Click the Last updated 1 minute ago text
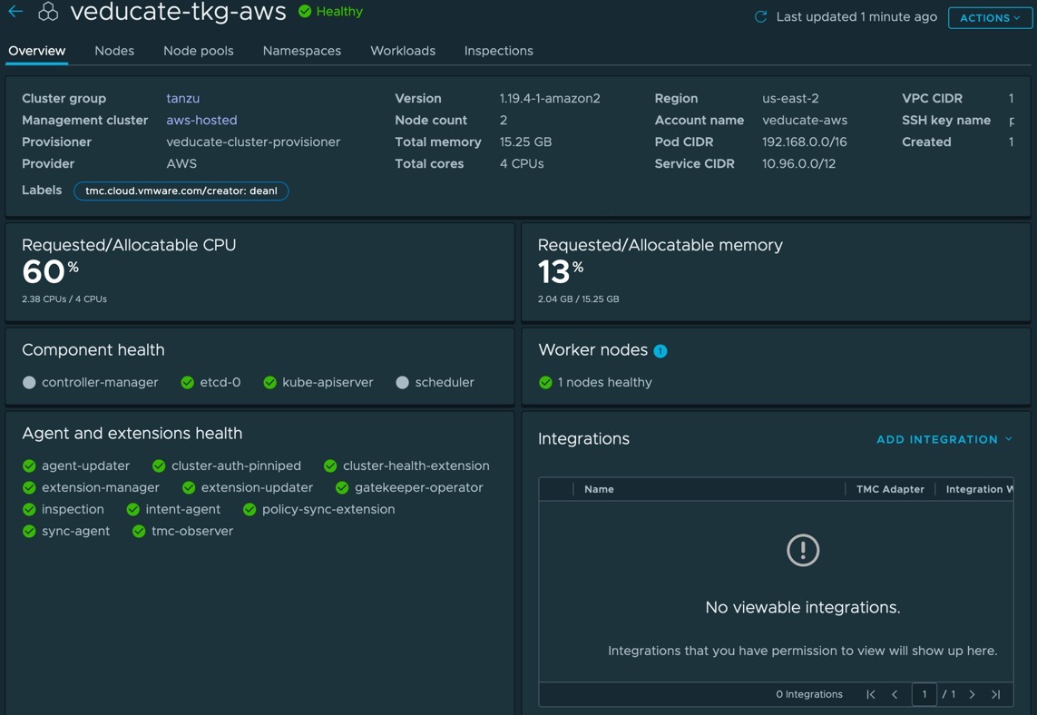Viewport: 1037px width, 715px height. (x=856, y=17)
